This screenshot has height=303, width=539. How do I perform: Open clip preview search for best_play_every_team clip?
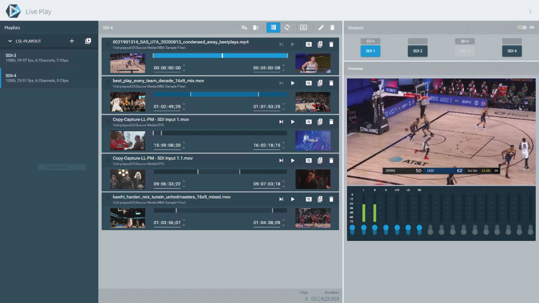(309, 83)
